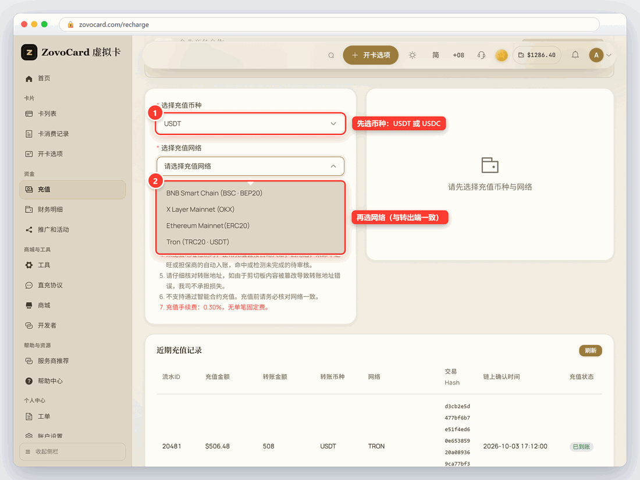Click the hash d3cb2e5d text

click(x=457, y=407)
